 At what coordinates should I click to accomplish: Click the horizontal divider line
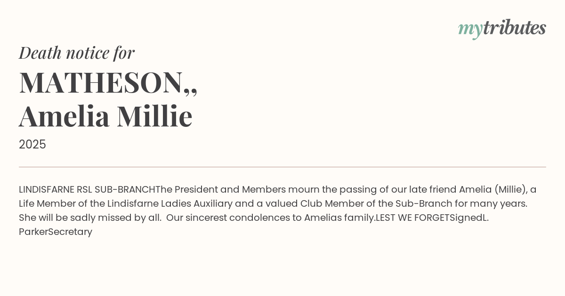(282, 167)
